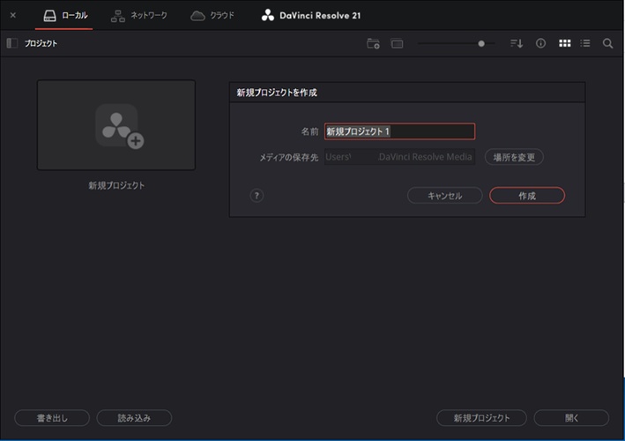Click the new folder icon in toolbar
Viewport: 625px width, 441px height.
point(373,43)
